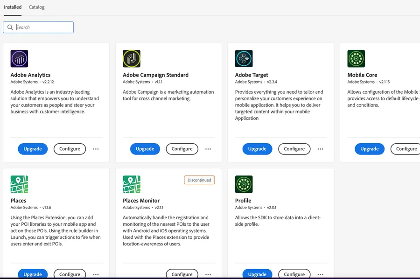Configure the Places extension
The height and width of the screenshot is (279, 420).
point(70,274)
